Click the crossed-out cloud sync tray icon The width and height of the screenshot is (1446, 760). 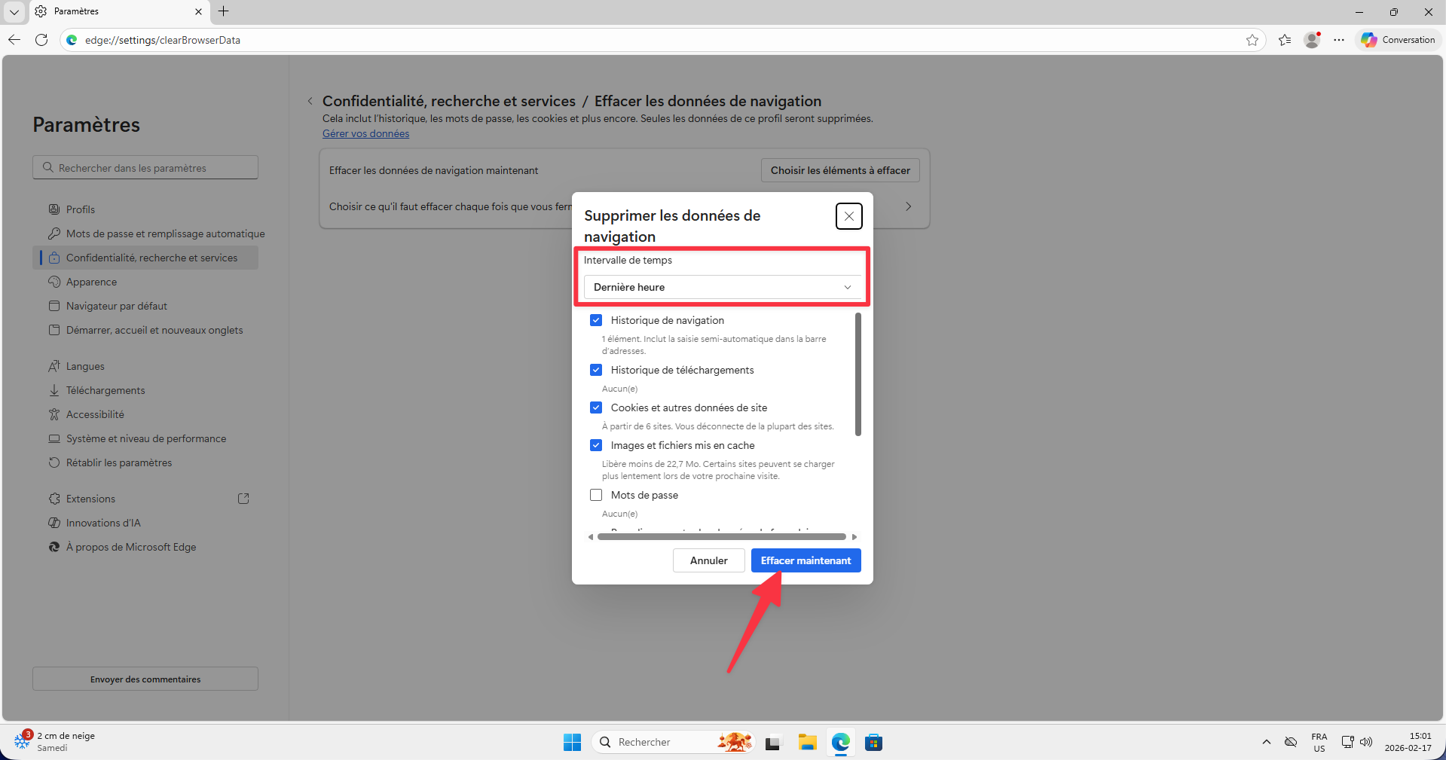pos(1291,742)
